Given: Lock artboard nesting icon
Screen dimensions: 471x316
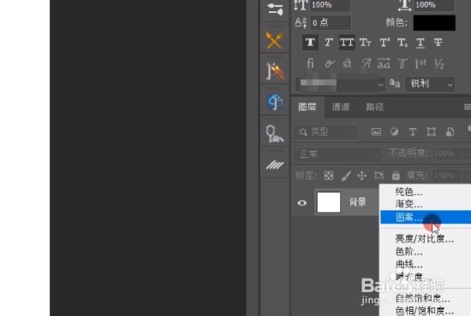Looking at the screenshot, I should click(x=379, y=176).
